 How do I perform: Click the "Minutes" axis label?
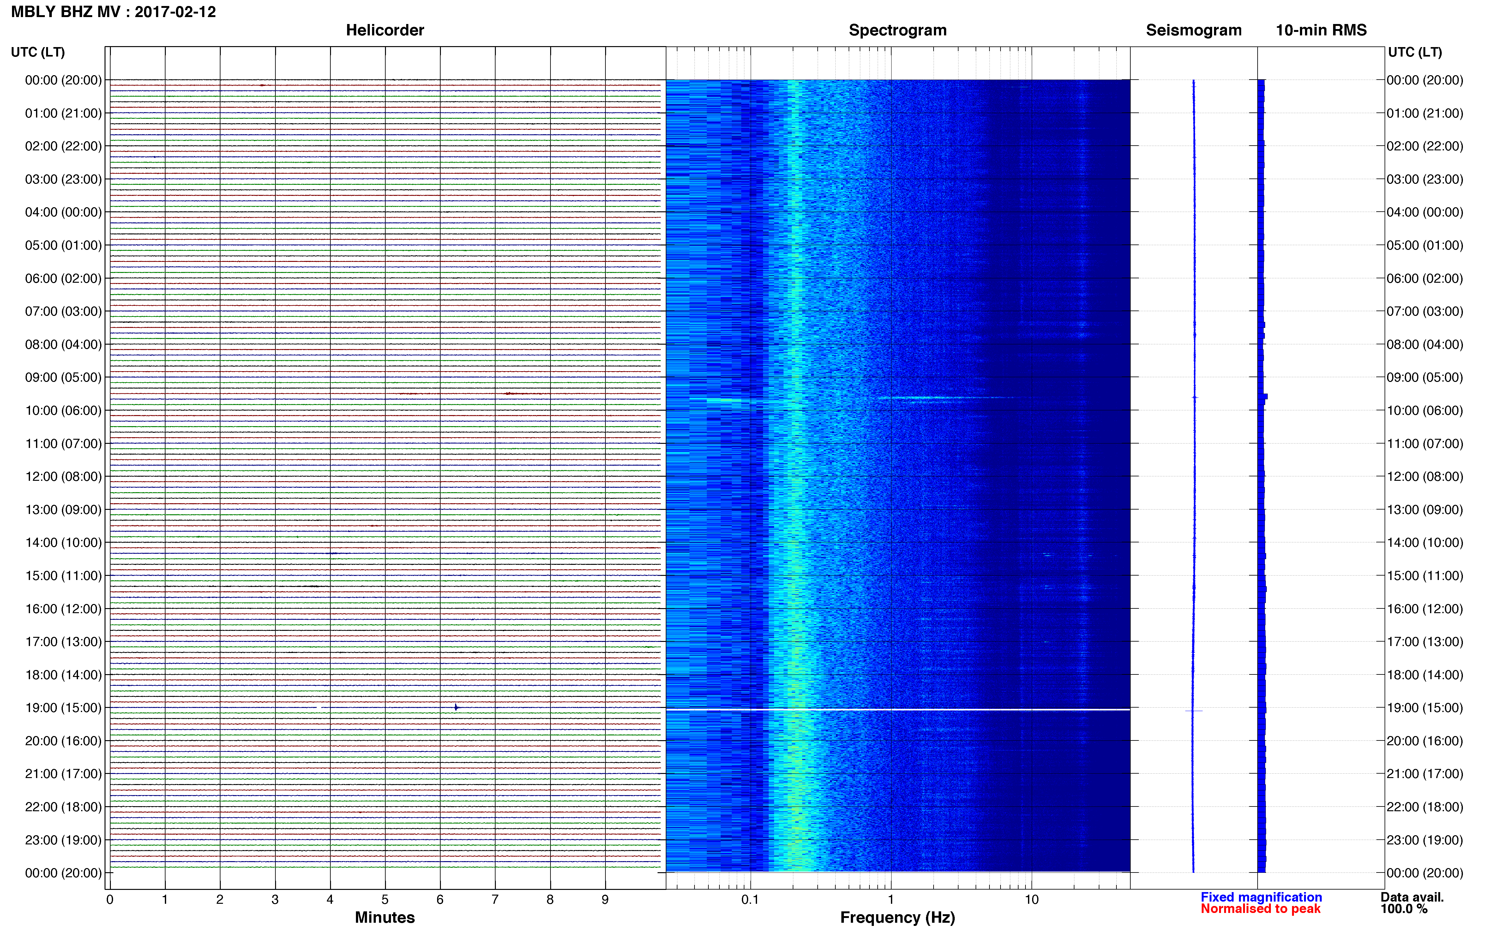[384, 917]
